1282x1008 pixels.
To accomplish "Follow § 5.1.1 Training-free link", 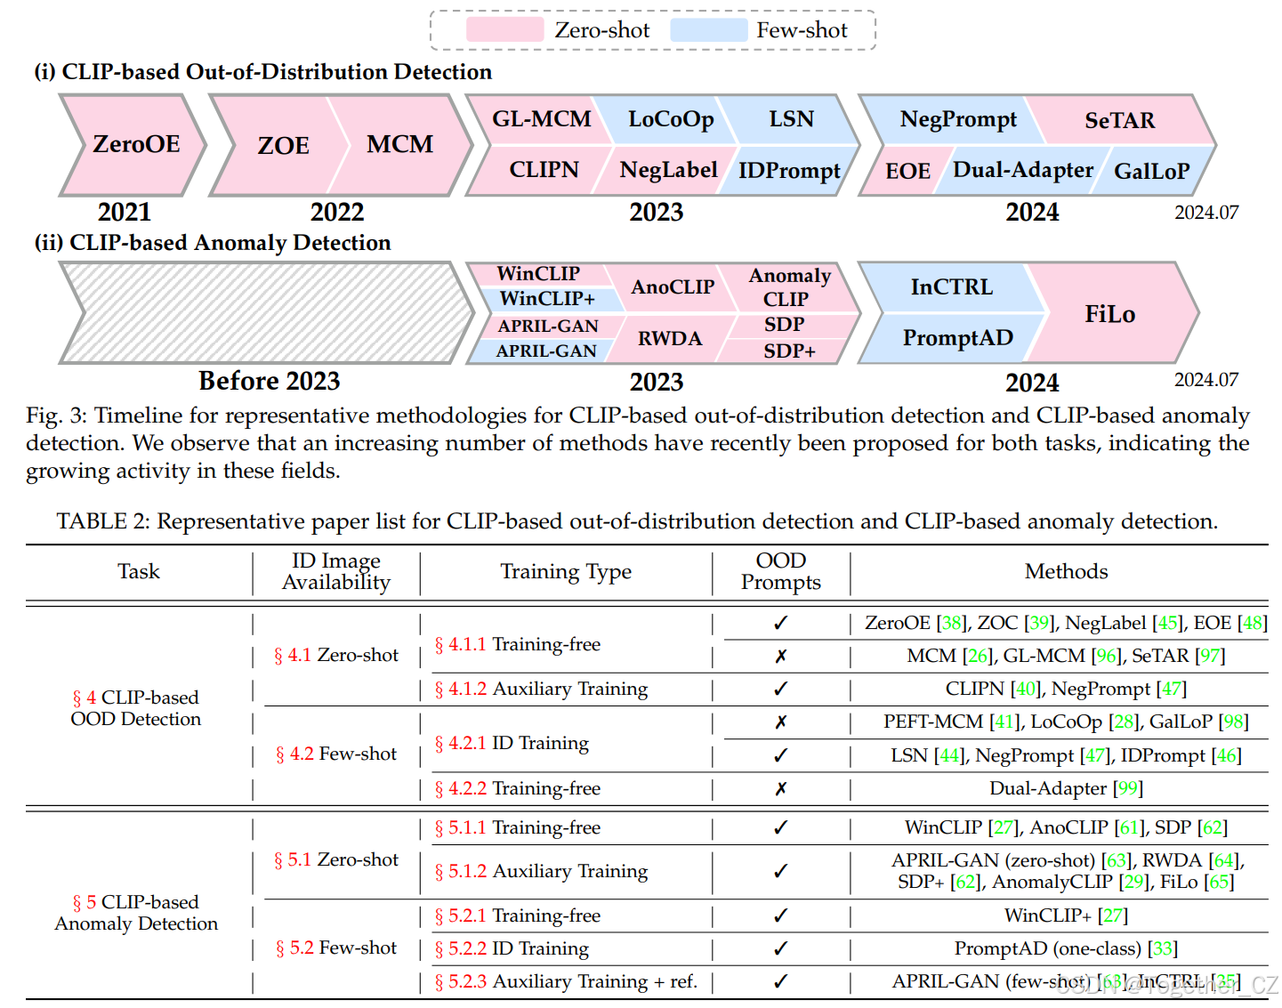I will pos(518,827).
